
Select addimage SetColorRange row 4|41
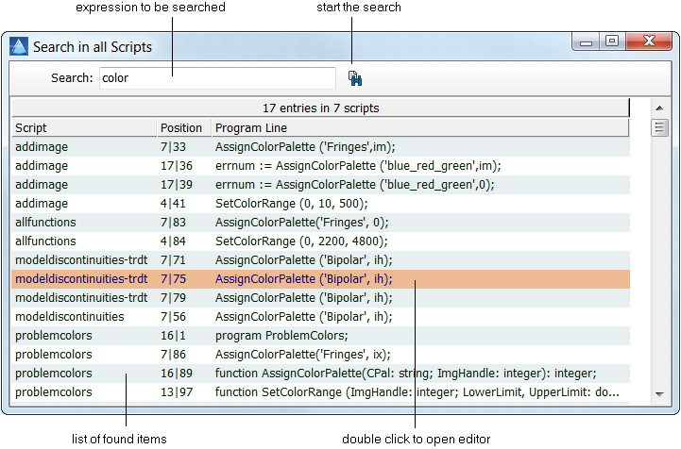point(320,204)
